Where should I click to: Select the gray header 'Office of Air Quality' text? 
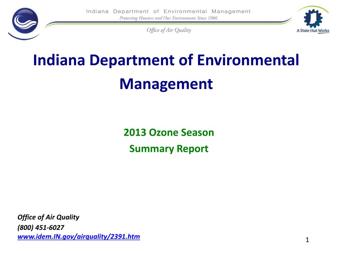point(169,30)
